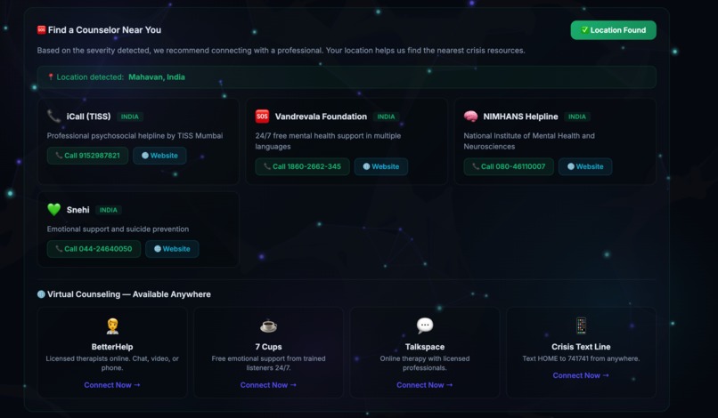Click the INDIA badge next to iCall
Image resolution: width=718 pixels, height=418 pixels.
(129, 117)
